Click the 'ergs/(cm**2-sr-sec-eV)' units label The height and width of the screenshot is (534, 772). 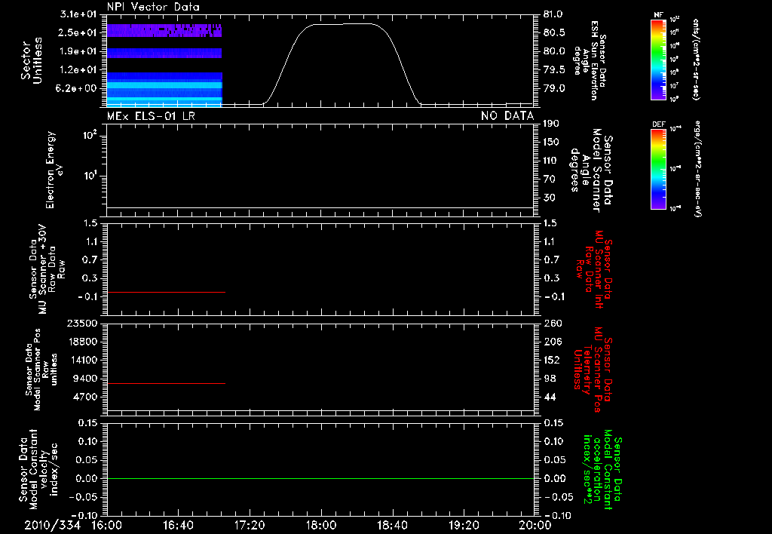699,168
